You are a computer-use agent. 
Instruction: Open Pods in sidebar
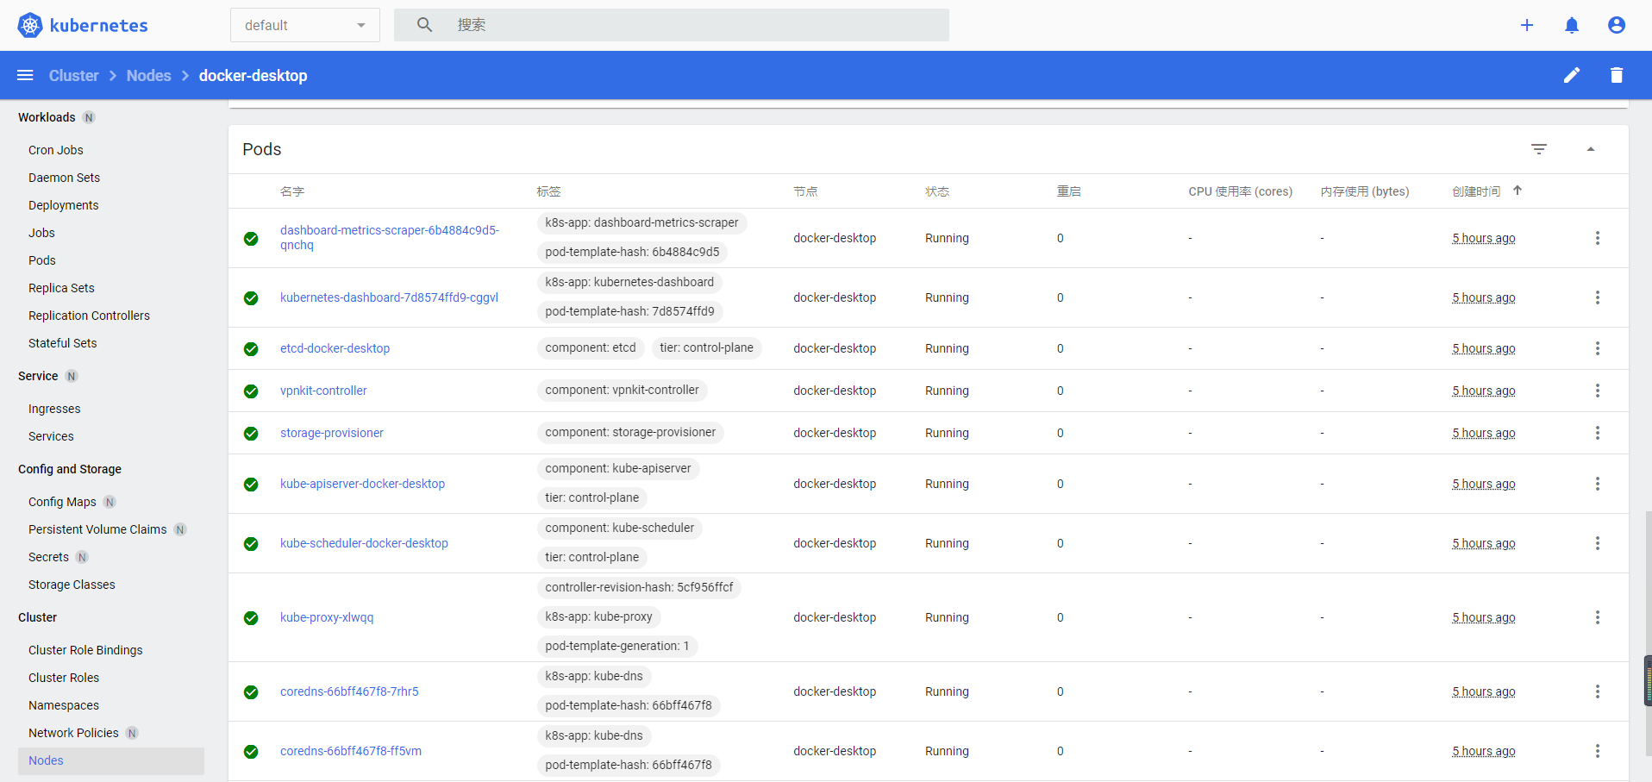tap(41, 260)
